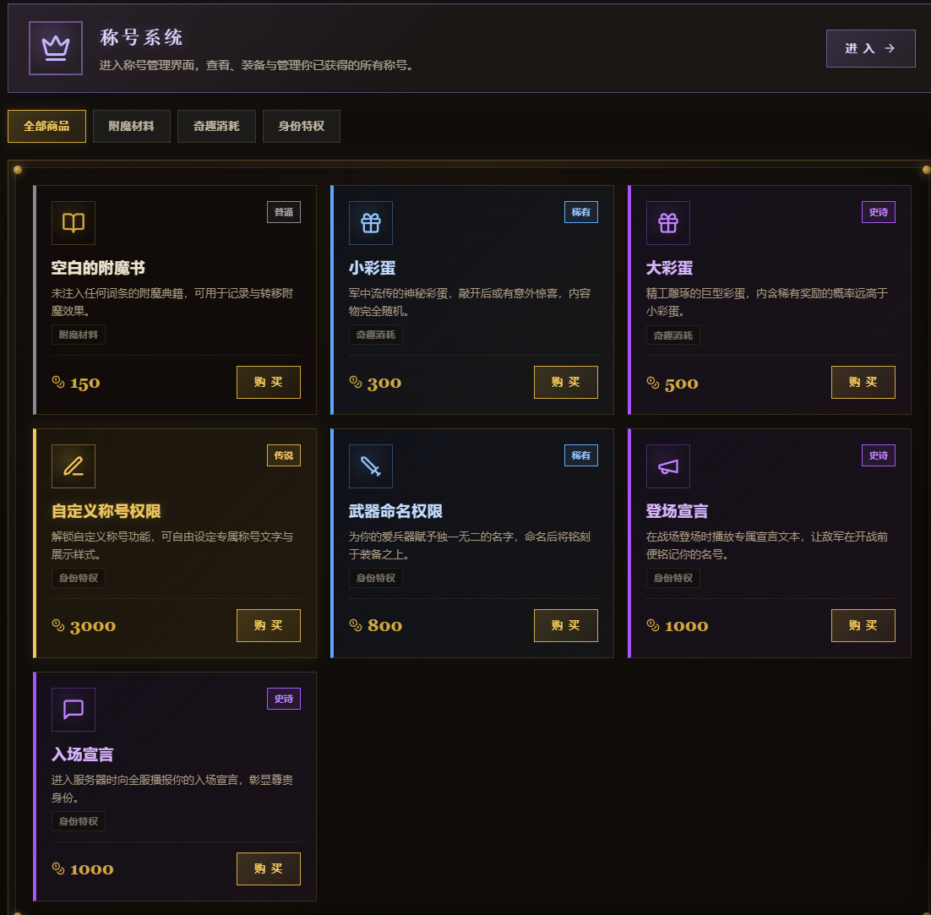This screenshot has height=915, width=931.
Task: Switch to the 附魔材料 tab
Action: click(x=132, y=127)
